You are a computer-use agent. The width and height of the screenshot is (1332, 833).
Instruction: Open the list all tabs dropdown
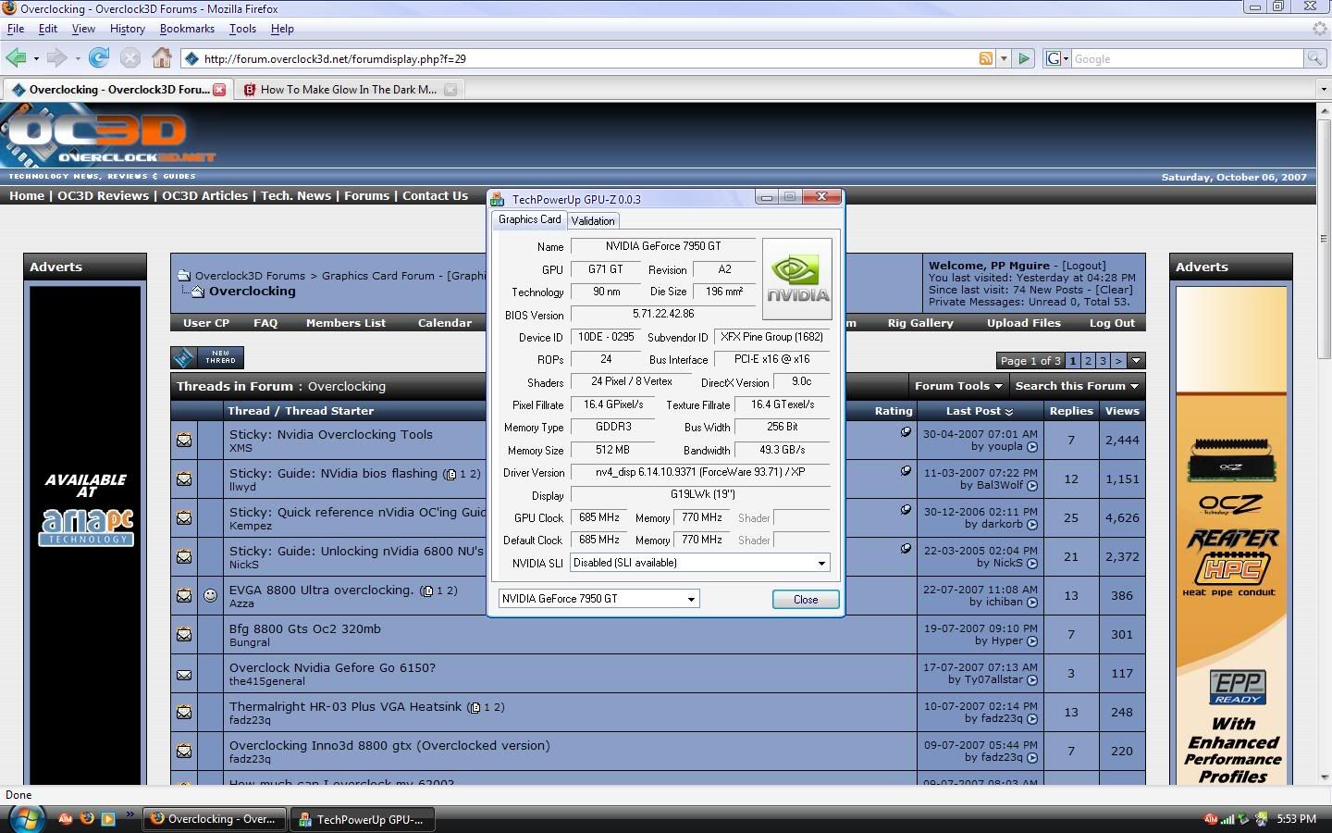[1323, 90]
